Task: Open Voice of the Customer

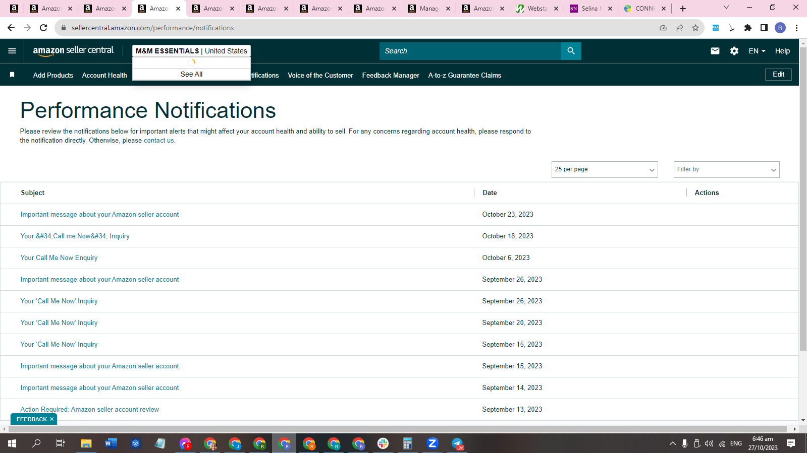Action: [320, 75]
